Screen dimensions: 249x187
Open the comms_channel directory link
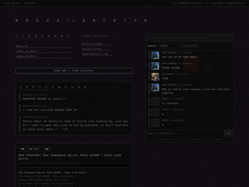43,56
